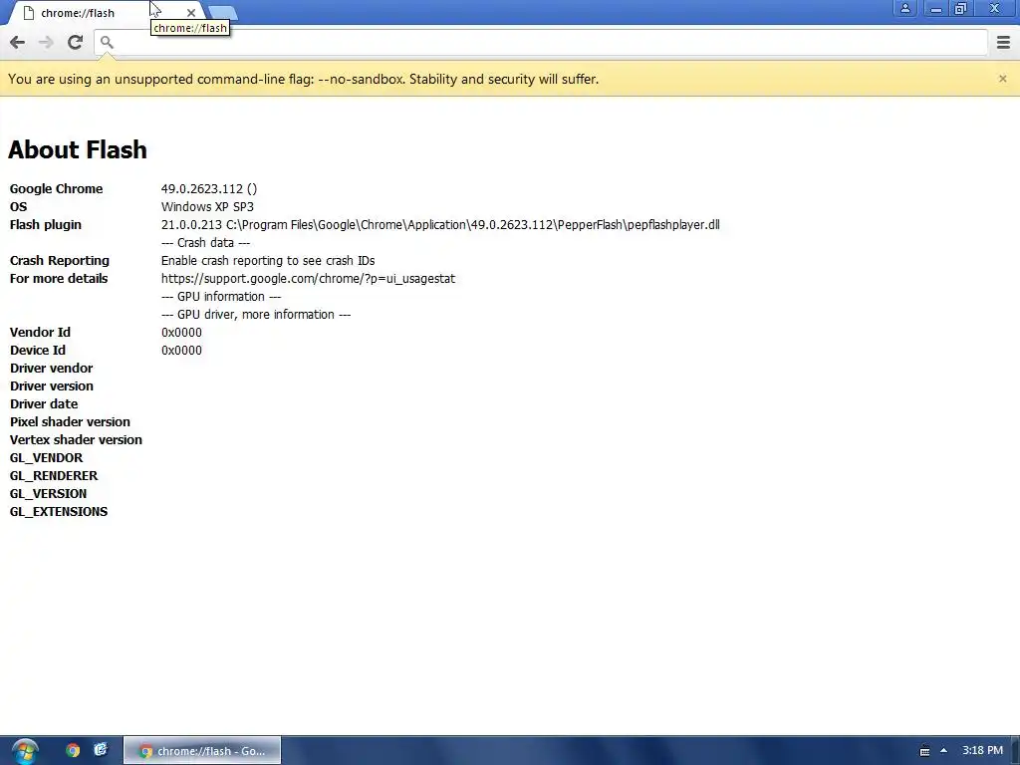Viewport: 1020px width, 765px height.
Task: Click the Pixel shader version label
Action: click(70, 422)
